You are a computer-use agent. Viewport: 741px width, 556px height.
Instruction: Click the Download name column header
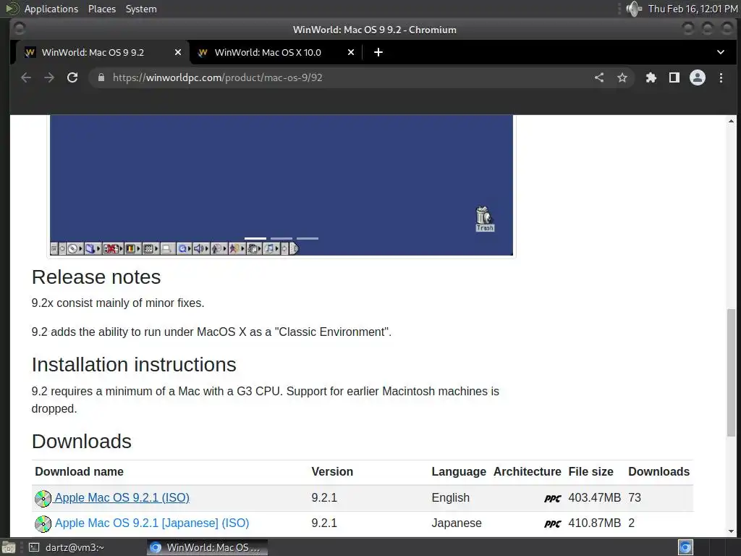(x=79, y=471)
